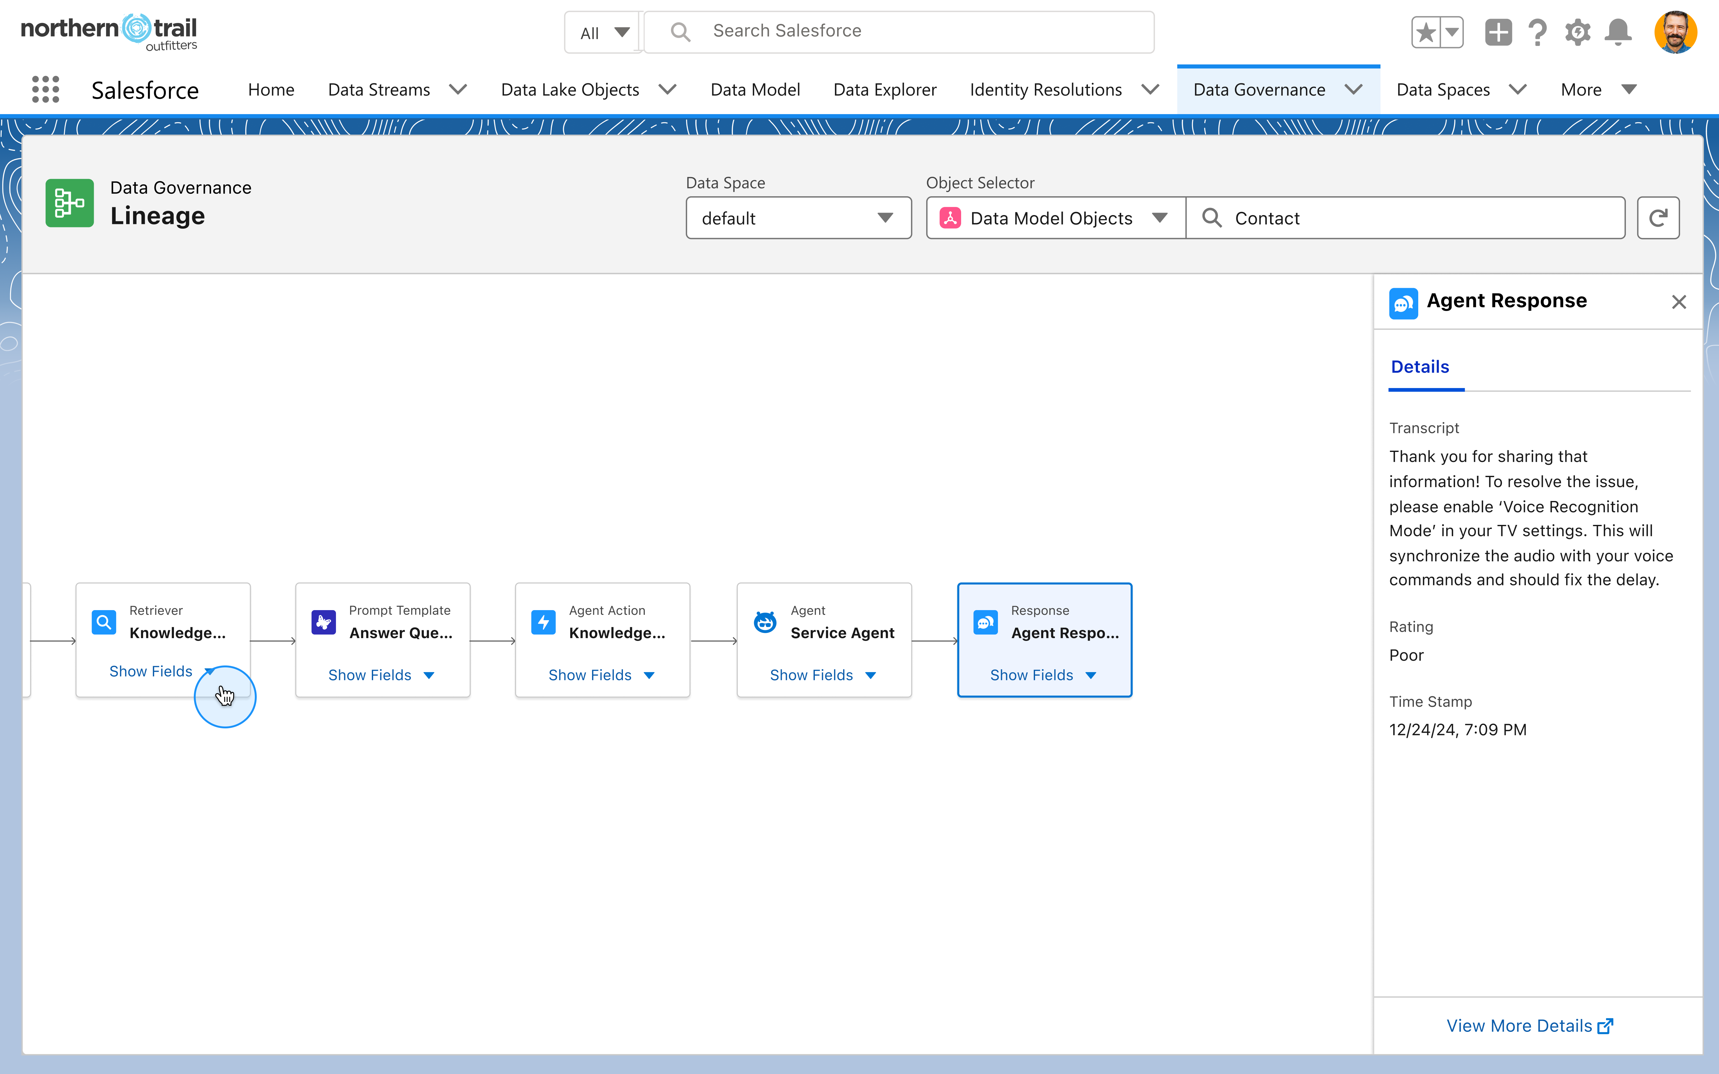
Task: Open the Data Space default dropdown
Action: click(x=798, y=217)
